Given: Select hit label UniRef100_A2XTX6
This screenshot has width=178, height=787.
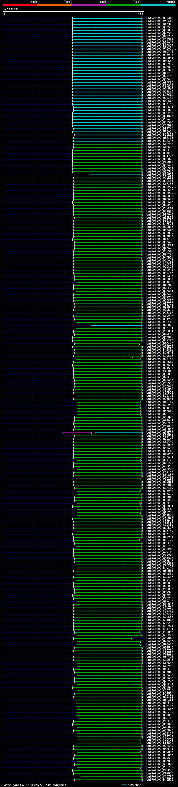Looking at the screenshot, I should (160, 104).
